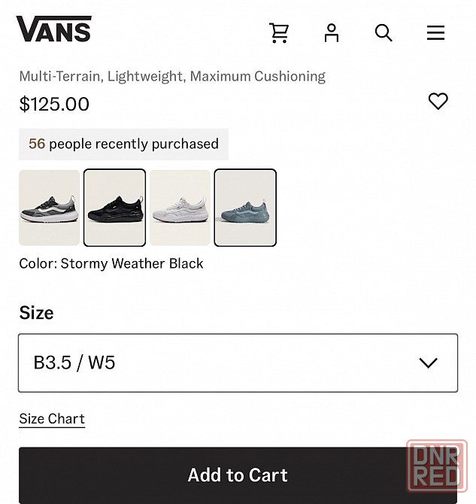Click the Size heading label

pos(36,313)
